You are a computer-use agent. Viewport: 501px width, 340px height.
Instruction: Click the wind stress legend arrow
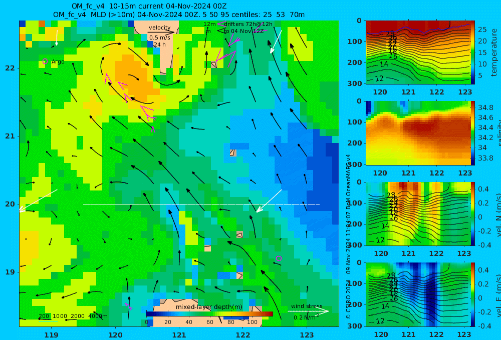click(308, 311)
